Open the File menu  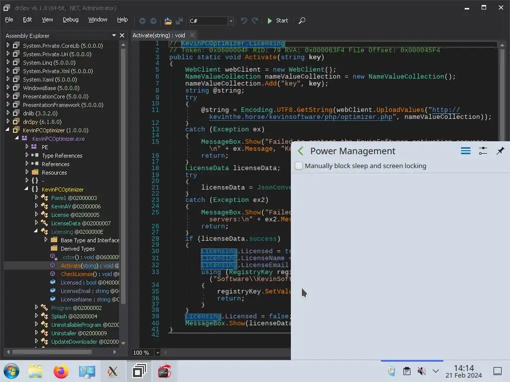pos(9,19)
